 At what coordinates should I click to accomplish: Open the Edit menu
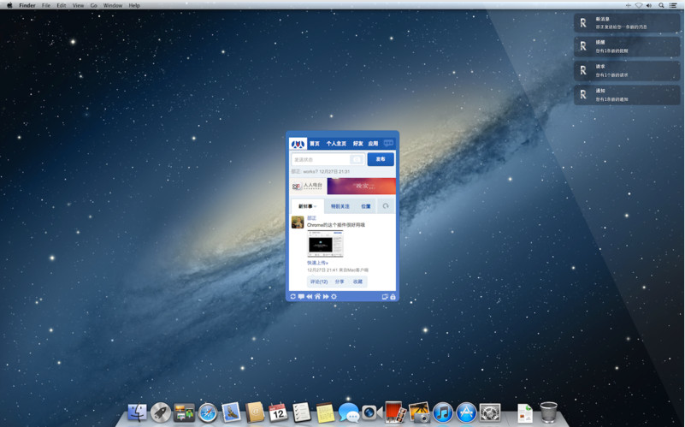(x=62, y=5)
